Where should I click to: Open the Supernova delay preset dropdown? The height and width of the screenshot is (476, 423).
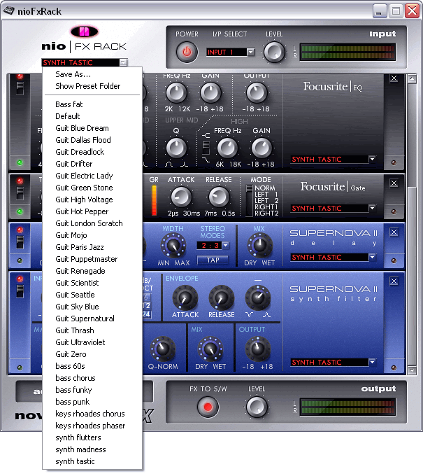[373, 257]
